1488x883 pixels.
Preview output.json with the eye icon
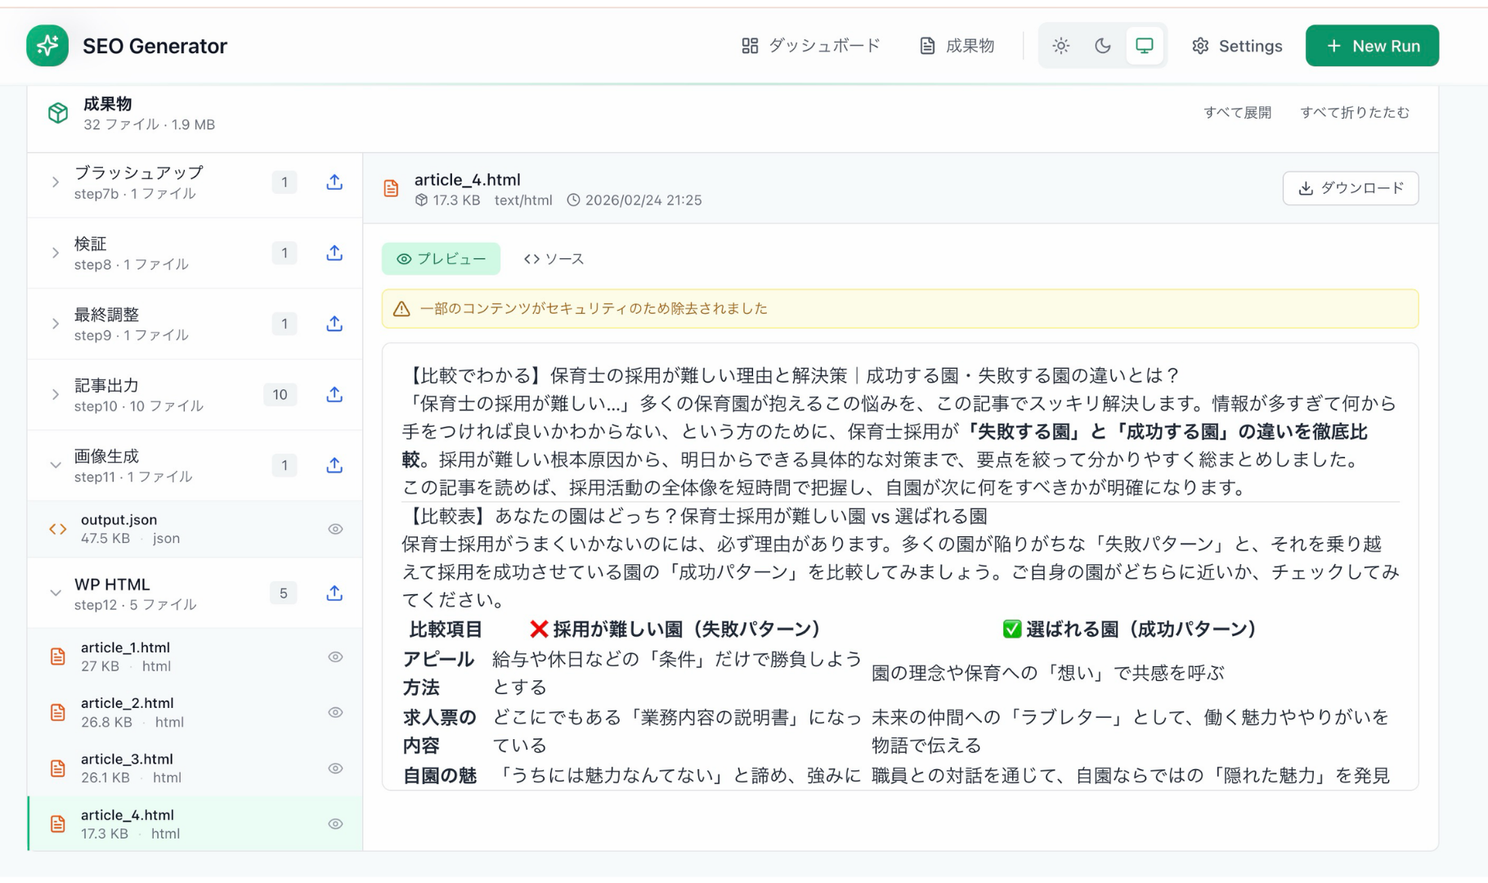click(x=335, y=529)
